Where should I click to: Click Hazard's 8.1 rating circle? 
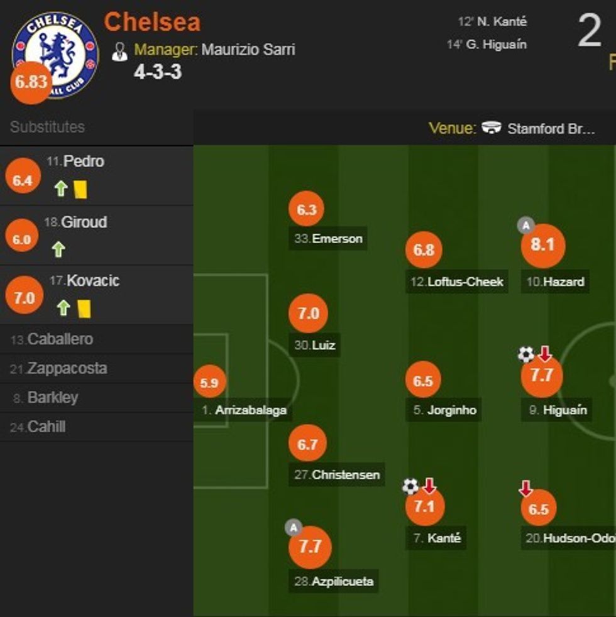pos(543,245)
